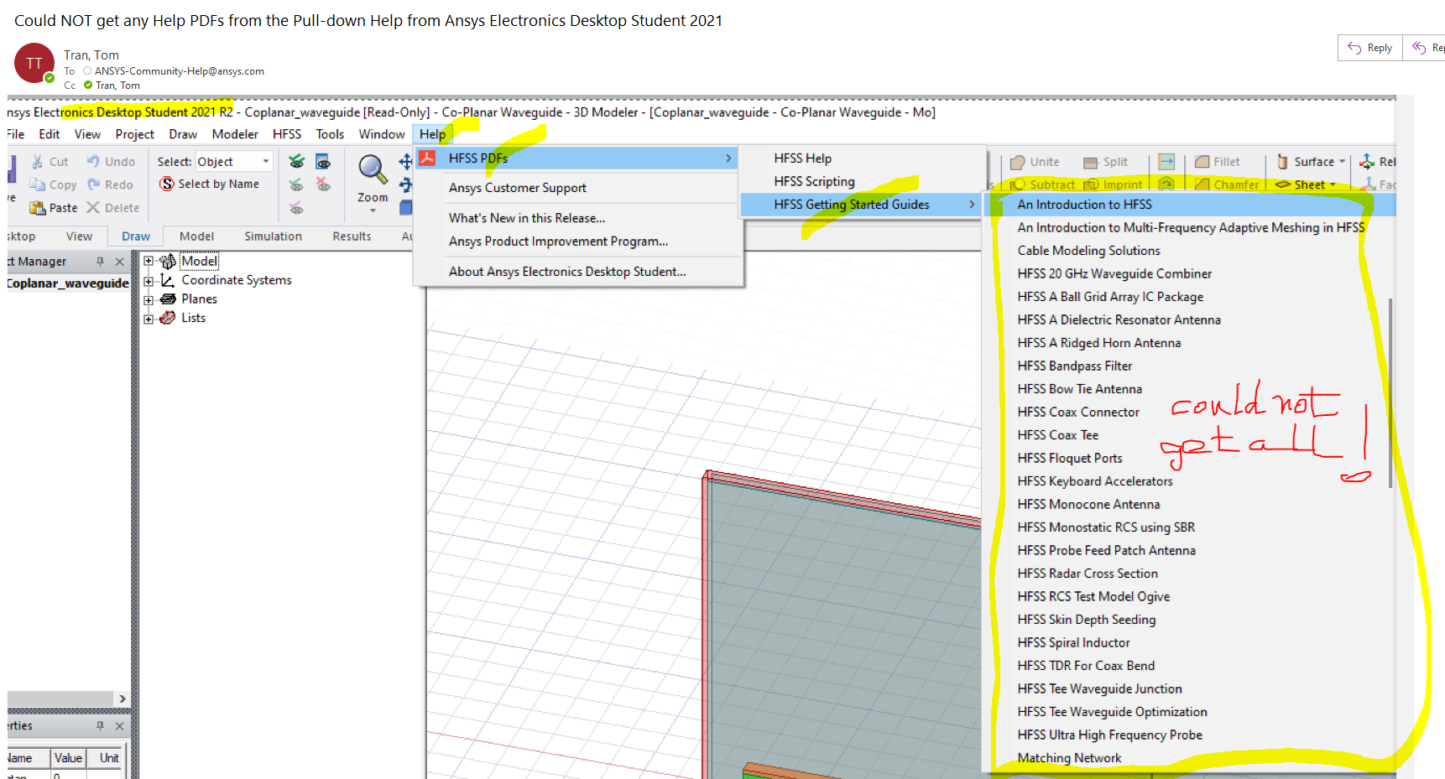Image resolution: width=1445 pixels, height=779 pixels.
Task: Click the Coplanar_waveguide project name
Action: (x=68, y=283)
